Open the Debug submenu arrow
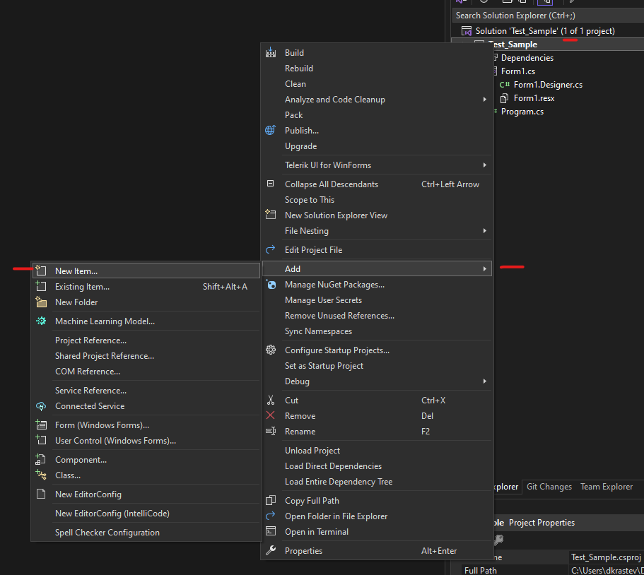 point(485,381)
